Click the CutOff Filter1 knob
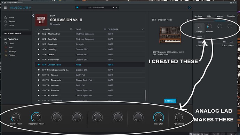This screenshot has height=135, width=240. coord(16,117)
